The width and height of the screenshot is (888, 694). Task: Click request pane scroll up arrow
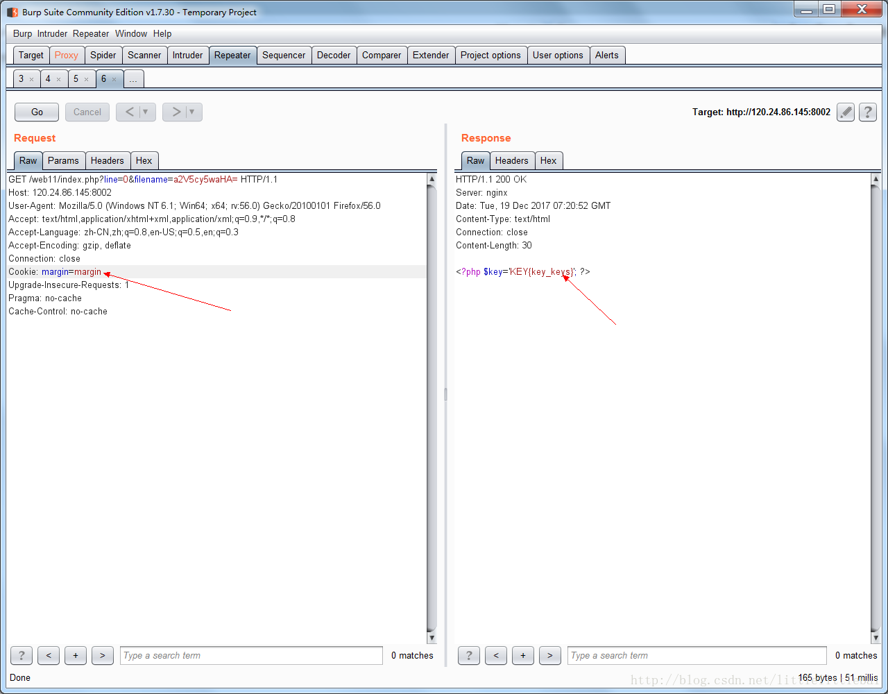(x=432, y=179)
